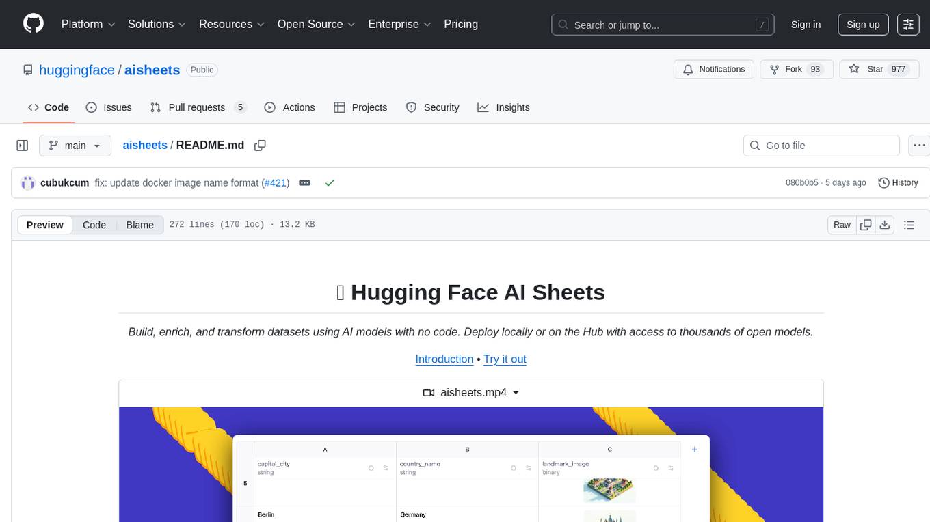Switch to the Issues tab
Viewport: 930px width, 522px height.
point(109,107)
